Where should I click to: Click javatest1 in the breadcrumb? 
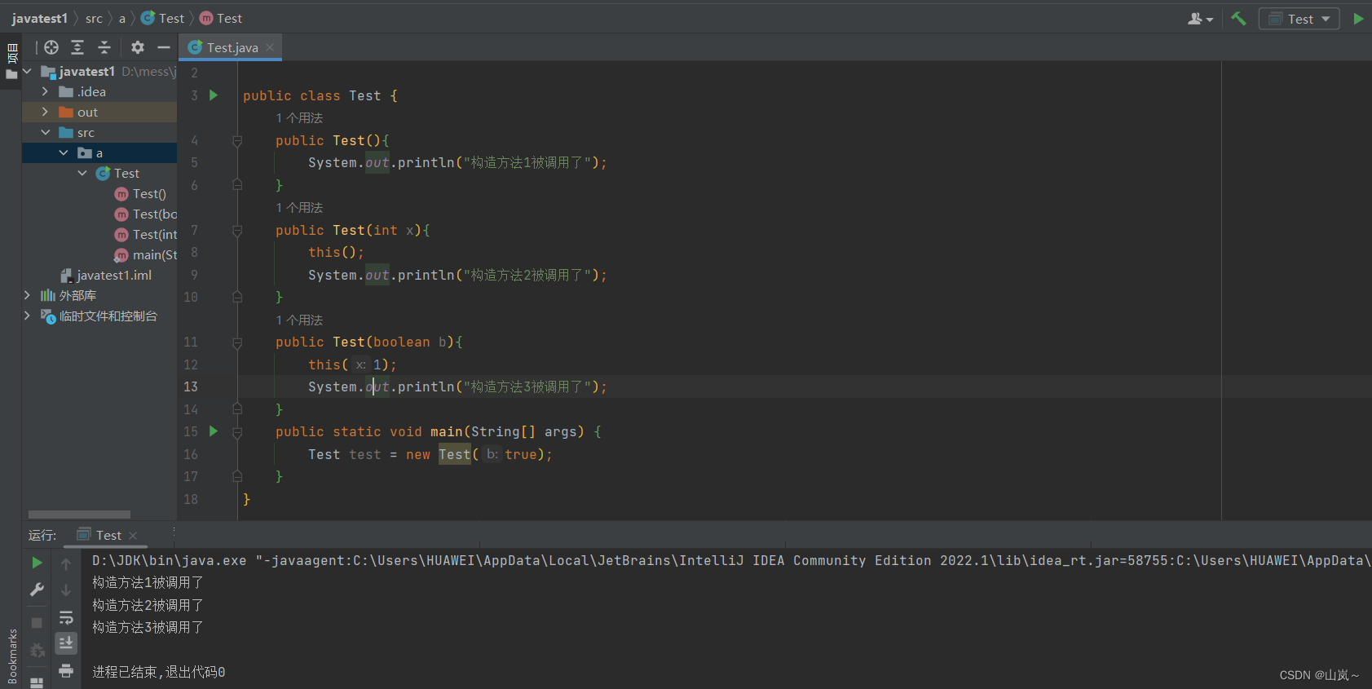(x=39, y=18)
